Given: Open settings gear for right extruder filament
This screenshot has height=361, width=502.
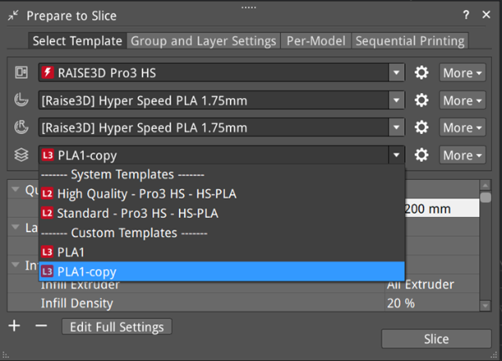Looking at the screenshot, I should 422,128.
